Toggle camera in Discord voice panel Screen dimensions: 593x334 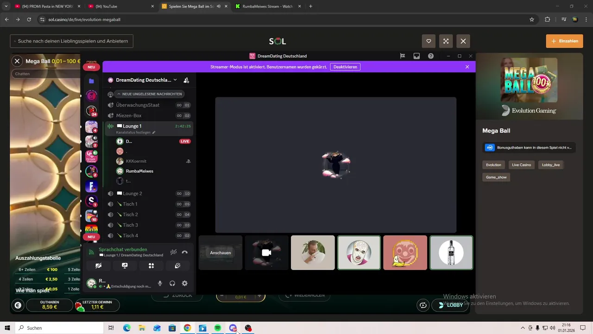pyautogui.click(x=98, y=266)
